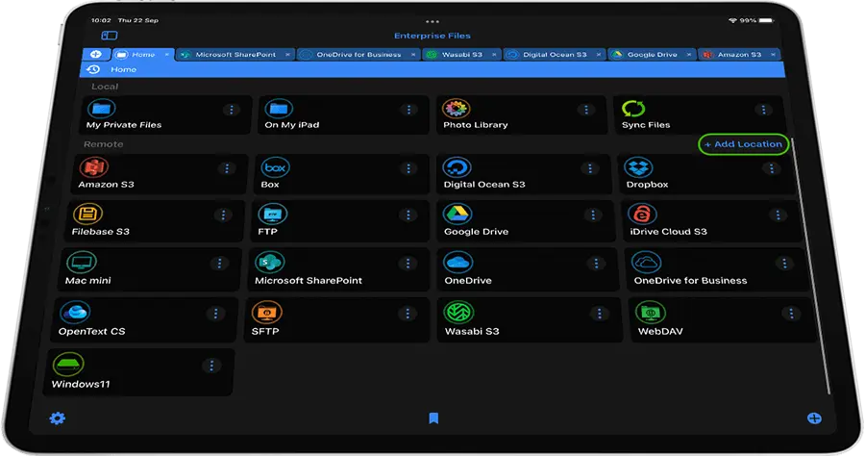Open the Wasabi S3 location

(x=456, y=312)
